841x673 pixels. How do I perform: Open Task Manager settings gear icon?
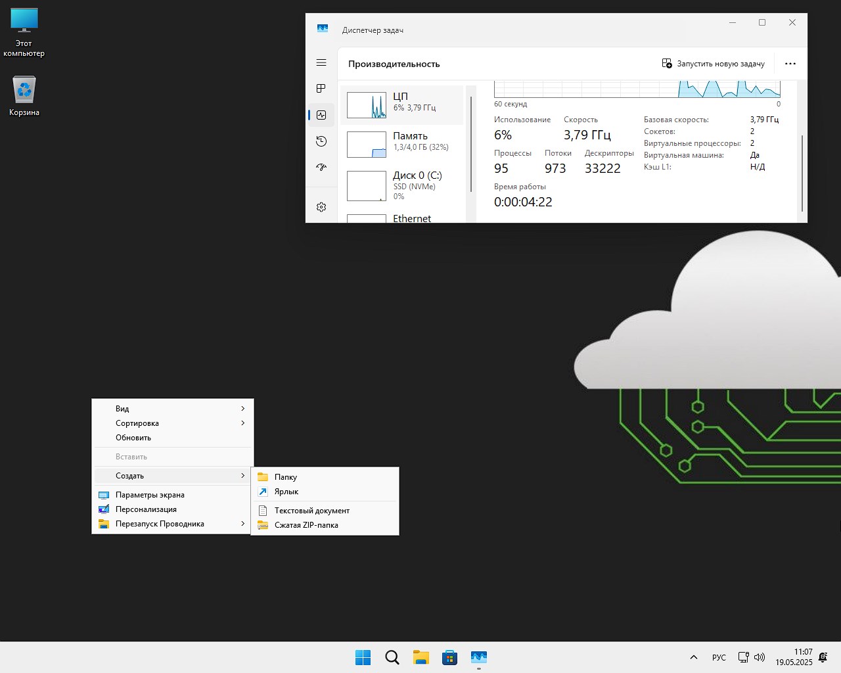tap(321, 207)
